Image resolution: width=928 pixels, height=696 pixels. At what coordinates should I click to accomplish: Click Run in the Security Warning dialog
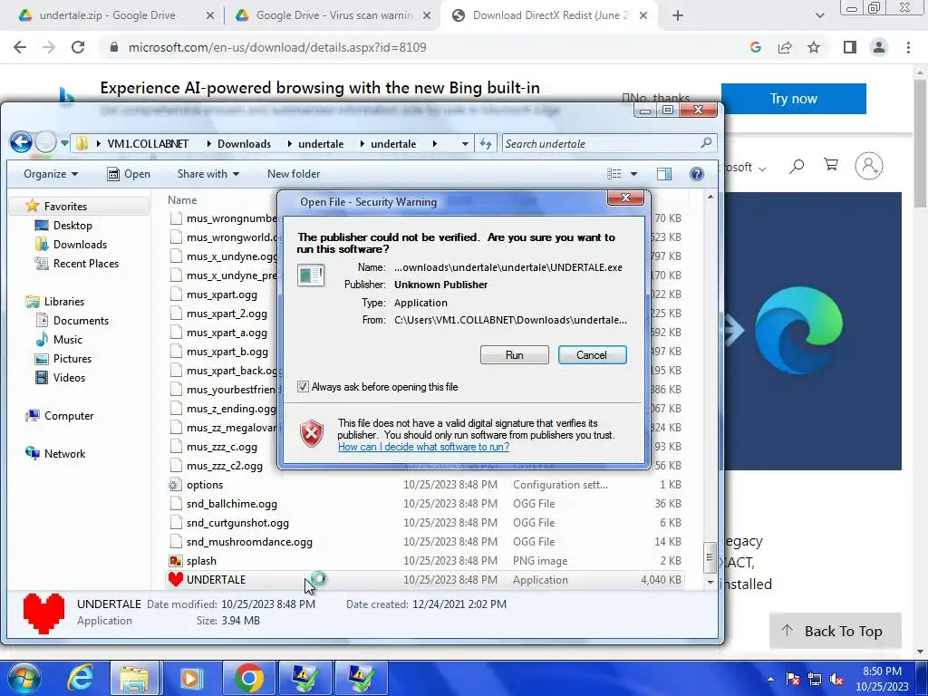click(515, 355)
